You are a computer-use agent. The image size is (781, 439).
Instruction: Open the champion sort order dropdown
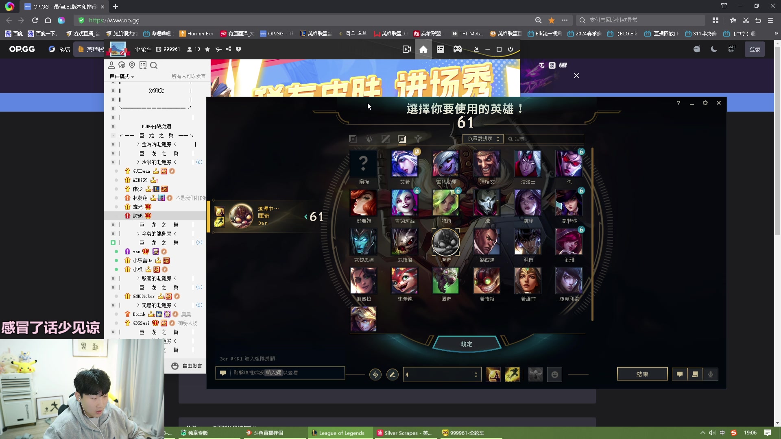[483, 139]
